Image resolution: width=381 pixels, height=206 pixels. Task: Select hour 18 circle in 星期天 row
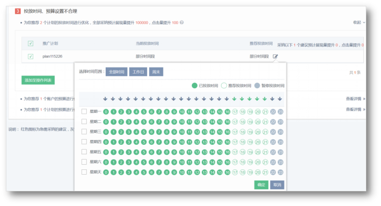(x=242, y=172)
